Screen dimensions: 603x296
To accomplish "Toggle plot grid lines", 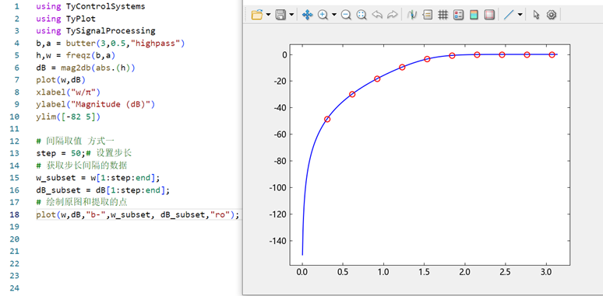I will click(443, 15).
